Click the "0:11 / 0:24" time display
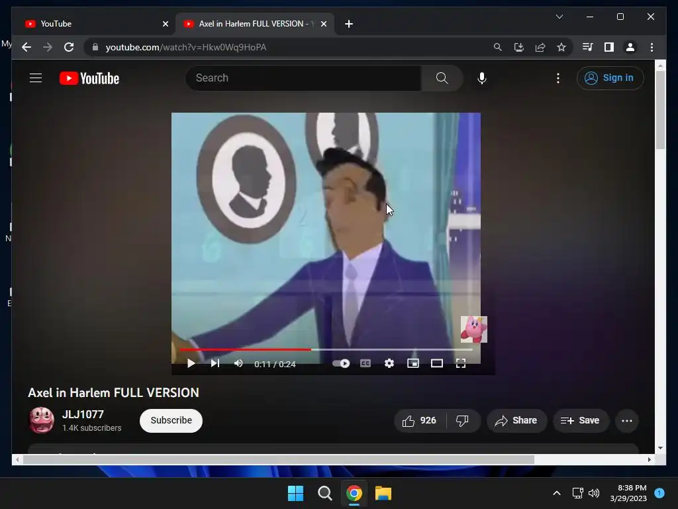Screen dimensions: 678x509 [x=275, y=364]
